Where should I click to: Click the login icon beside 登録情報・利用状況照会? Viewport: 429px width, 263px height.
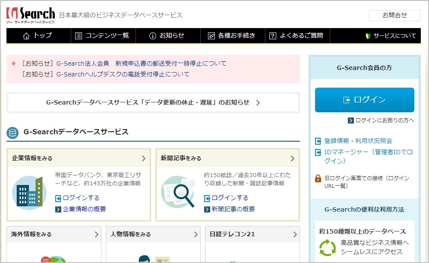pyautogui.click(x=318, y=141)
